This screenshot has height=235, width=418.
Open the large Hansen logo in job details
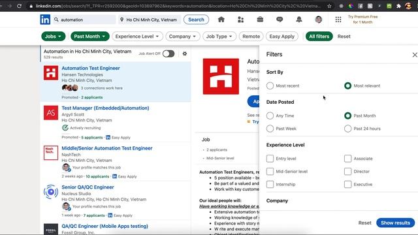(x=221, y=76)
